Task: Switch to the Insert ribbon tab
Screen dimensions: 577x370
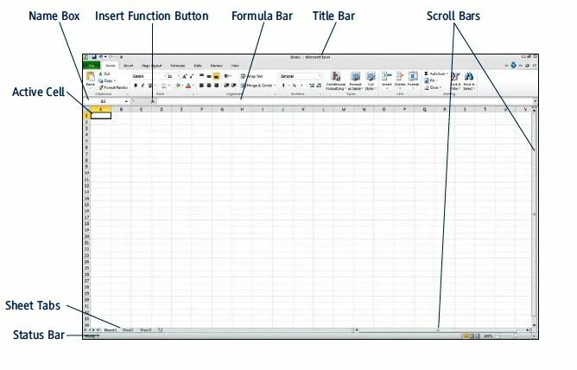Action: 129,66
